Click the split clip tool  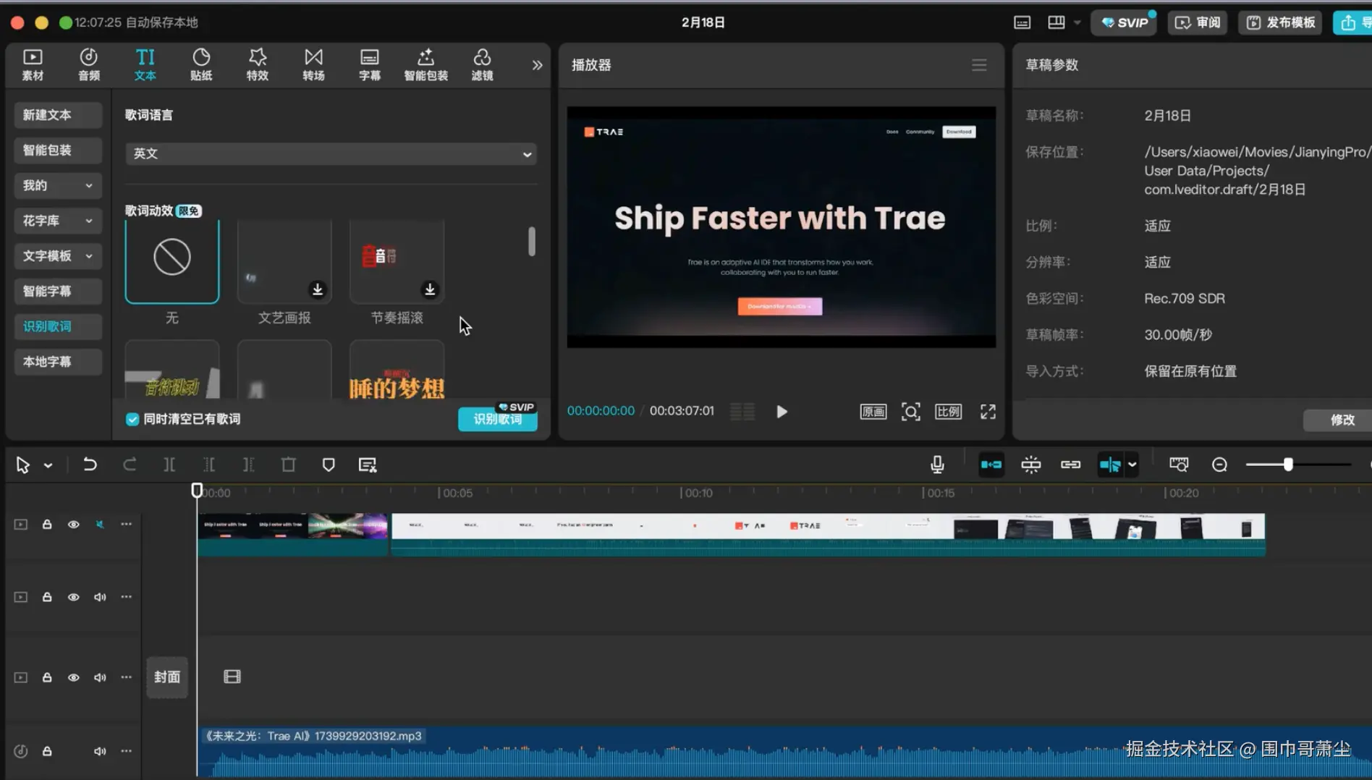pos(169,465)
